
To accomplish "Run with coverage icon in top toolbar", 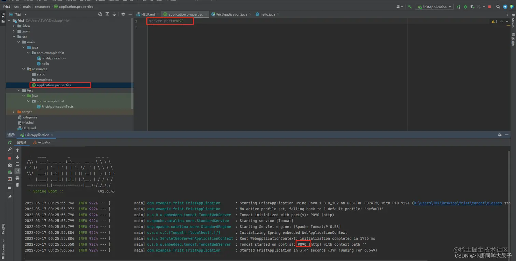I will [x=472, y=7].
